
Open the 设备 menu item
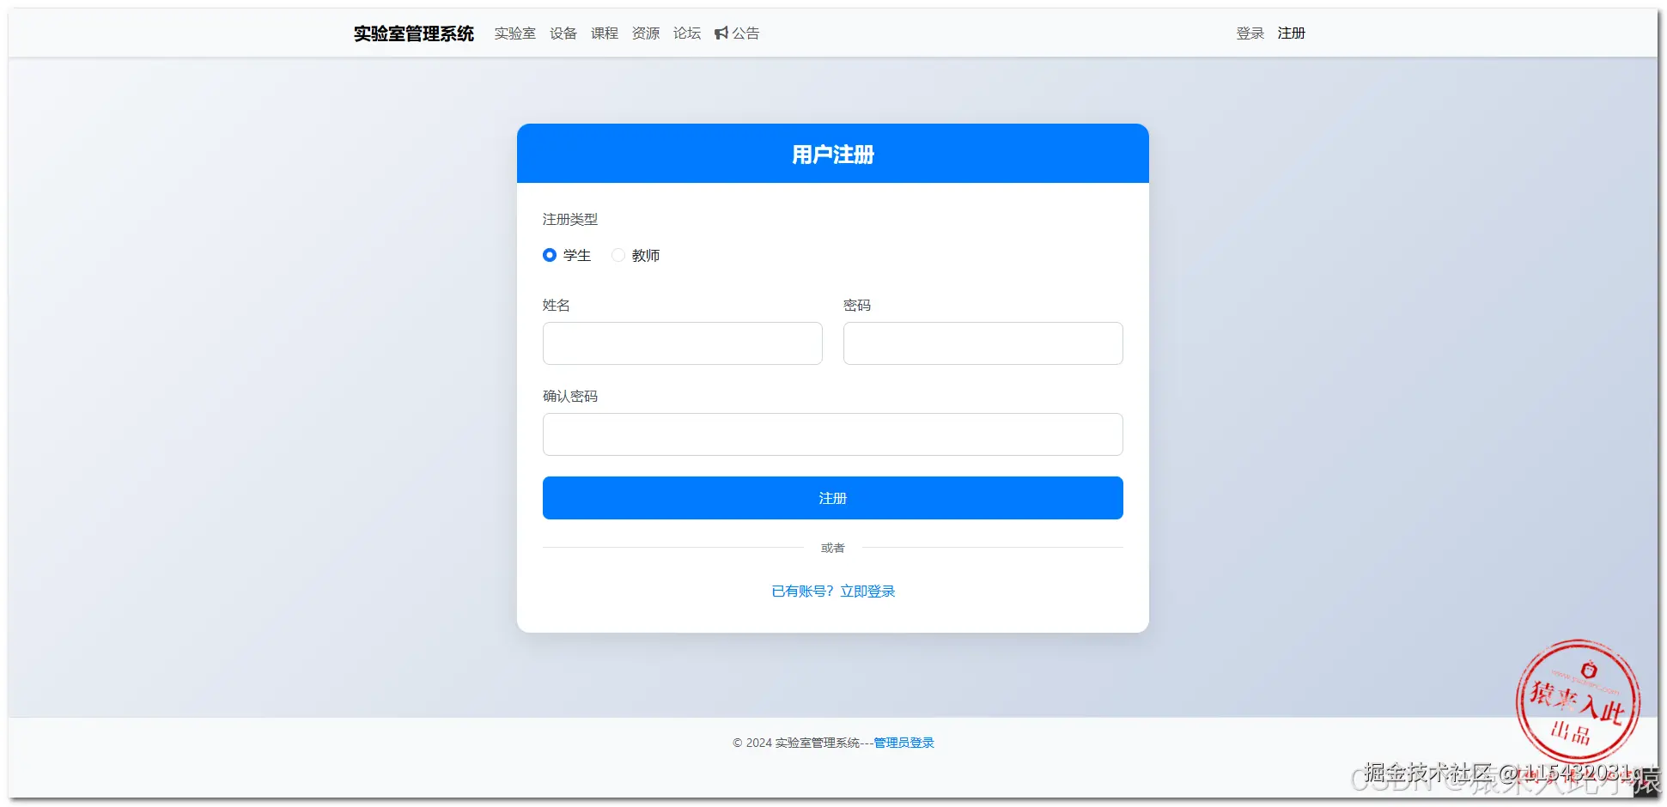point(563,33)
